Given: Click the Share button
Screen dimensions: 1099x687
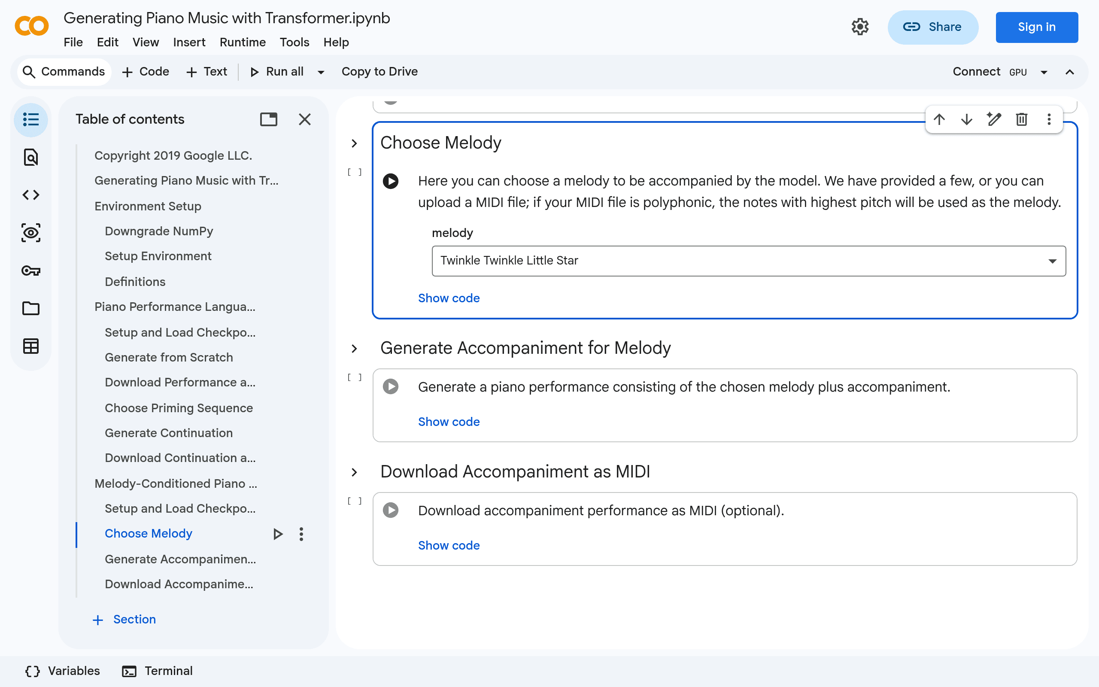Looking at the screenshot, I should (x=933, y=27).
